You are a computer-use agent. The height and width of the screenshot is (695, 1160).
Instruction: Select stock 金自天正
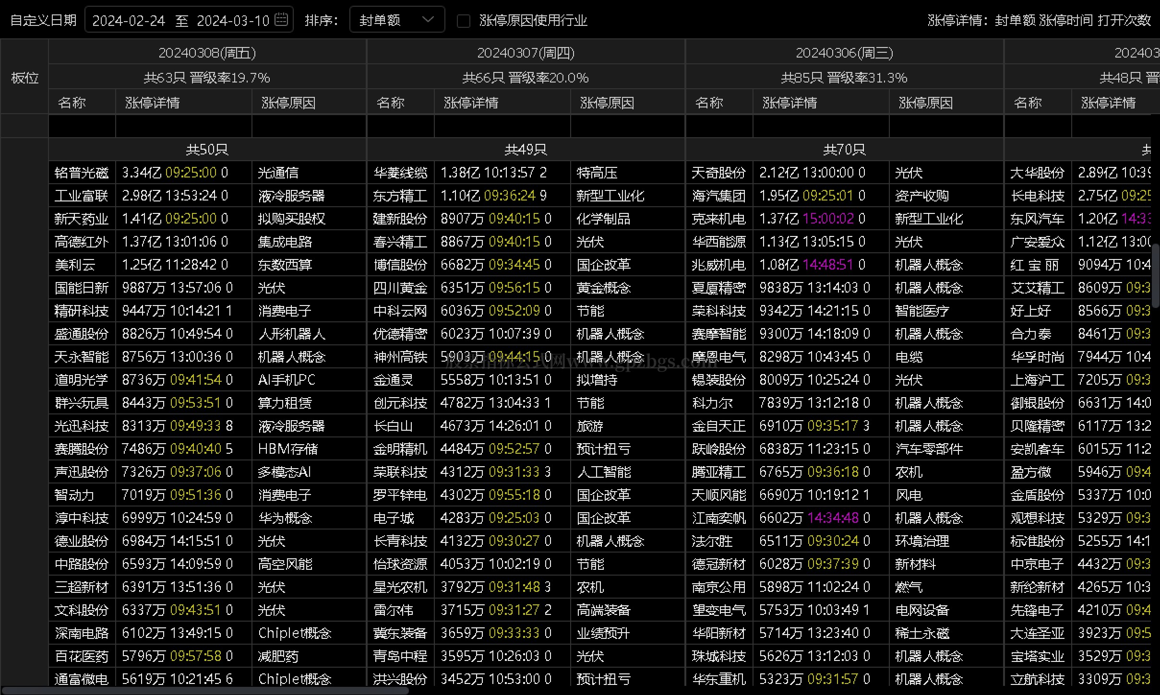[x=719, y=425]
